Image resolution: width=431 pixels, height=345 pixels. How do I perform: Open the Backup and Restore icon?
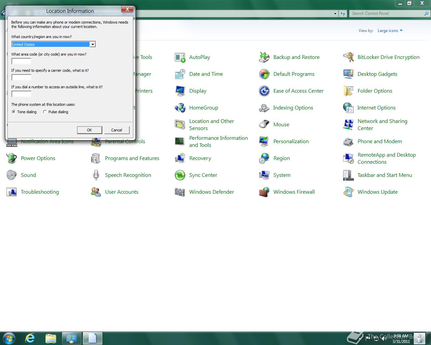[264, 57]
